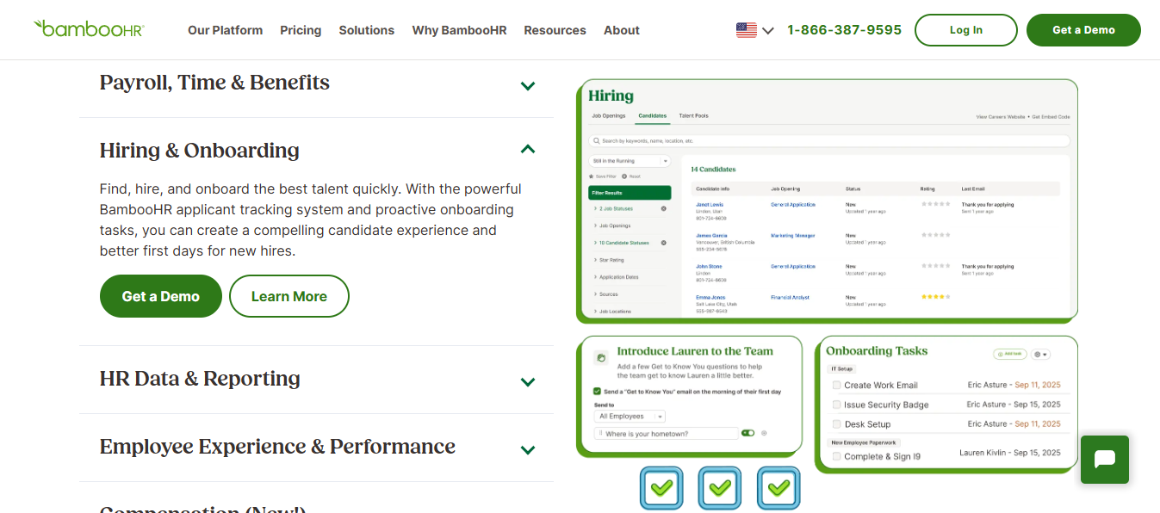
Task: Collapse the Hiring & Onboarding section
Action: 528,149
